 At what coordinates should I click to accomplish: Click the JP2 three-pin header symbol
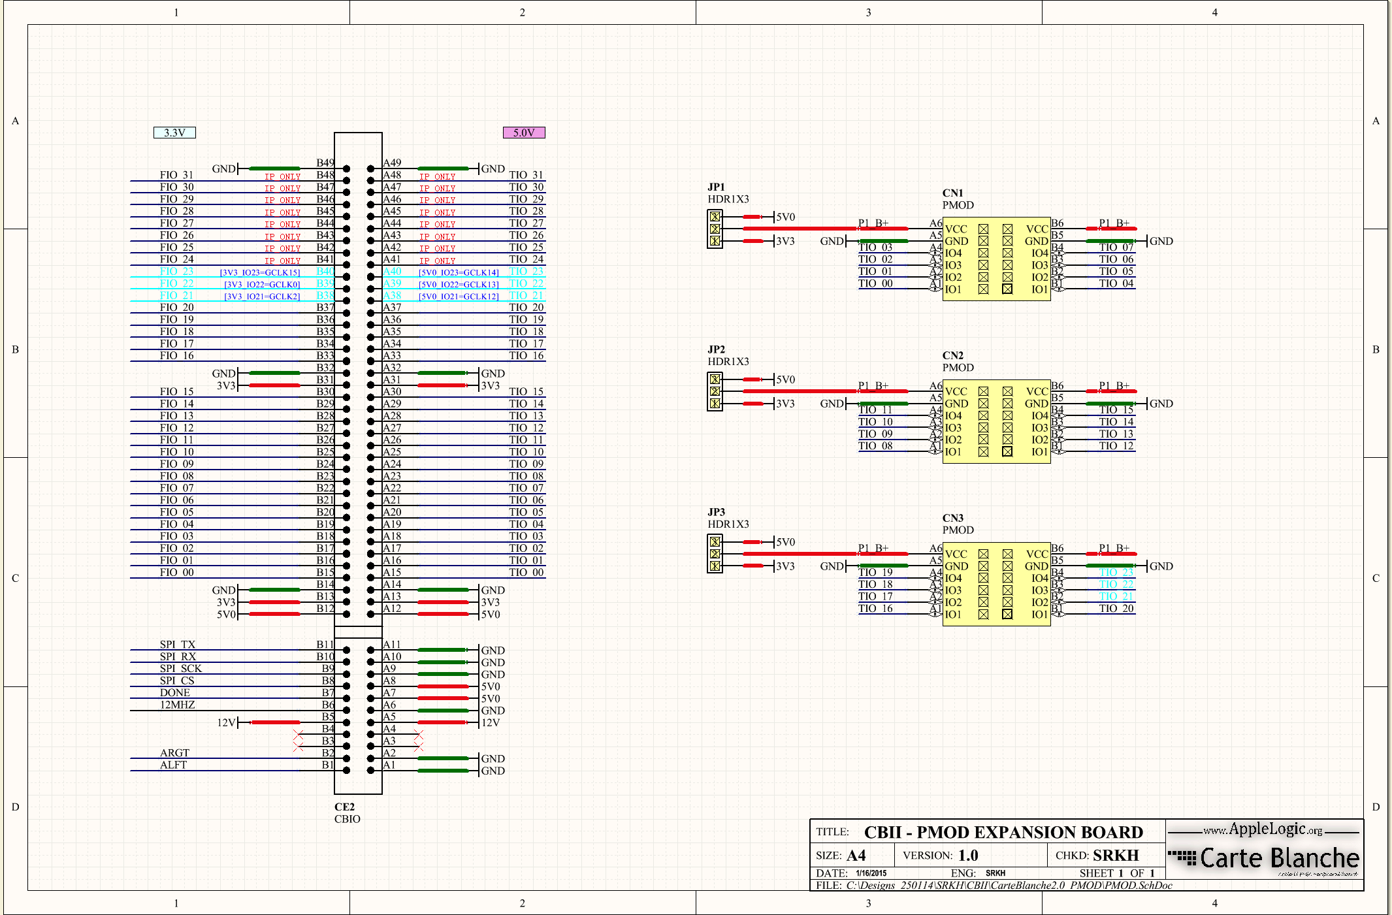(715, 391)
